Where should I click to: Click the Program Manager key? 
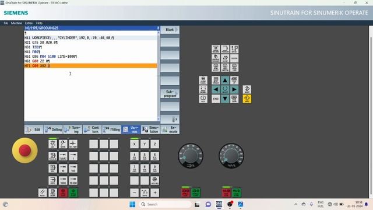click(216, 58)
